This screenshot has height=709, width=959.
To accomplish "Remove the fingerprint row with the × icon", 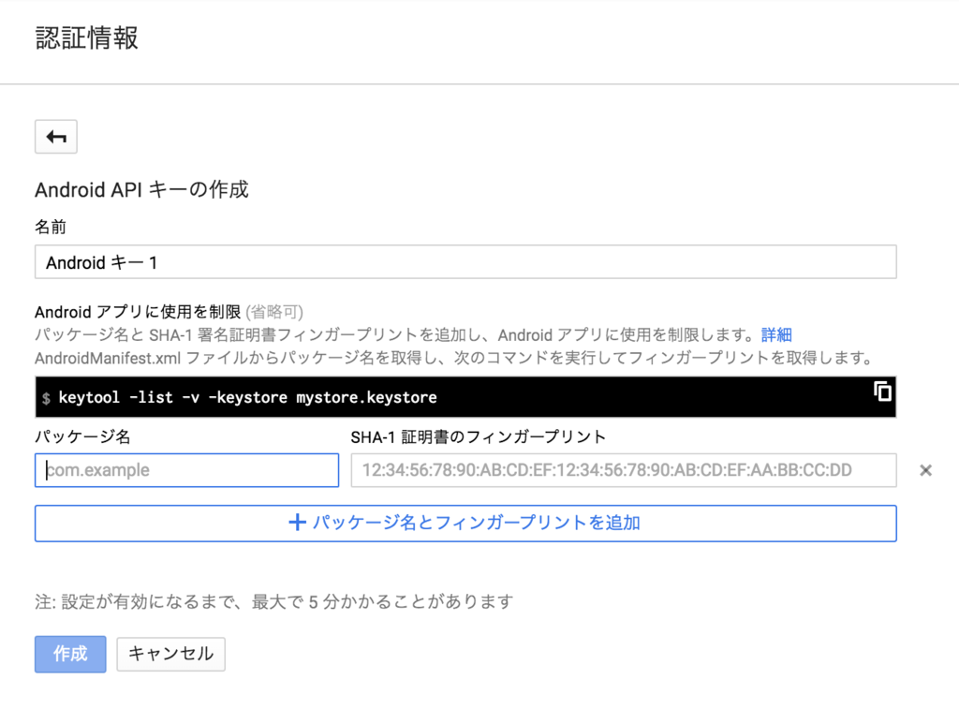I will [x=925, y=470].
